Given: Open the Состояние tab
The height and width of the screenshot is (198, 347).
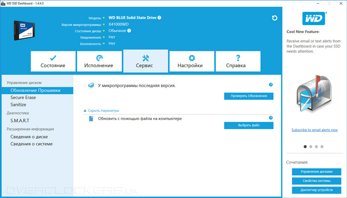Looking at the screenshot, I should click(53, 61).
